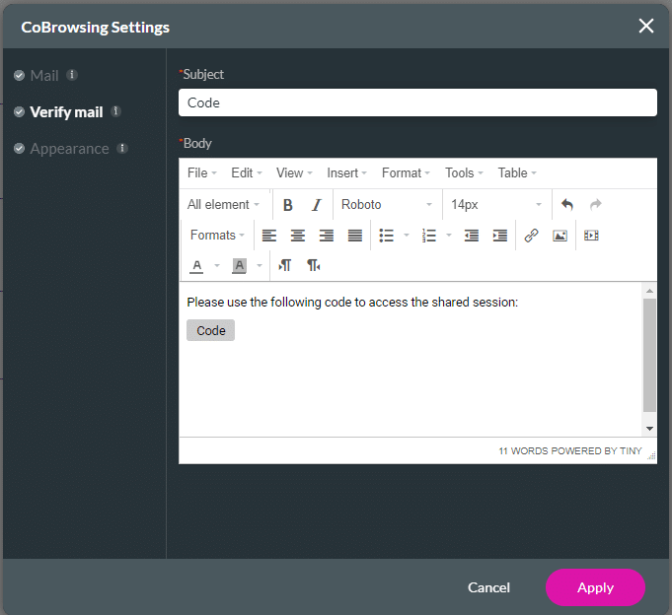This screenshot has height=615, width=672.
Task: Decrease indent of paragraph
Action: (x=472, y=236)
